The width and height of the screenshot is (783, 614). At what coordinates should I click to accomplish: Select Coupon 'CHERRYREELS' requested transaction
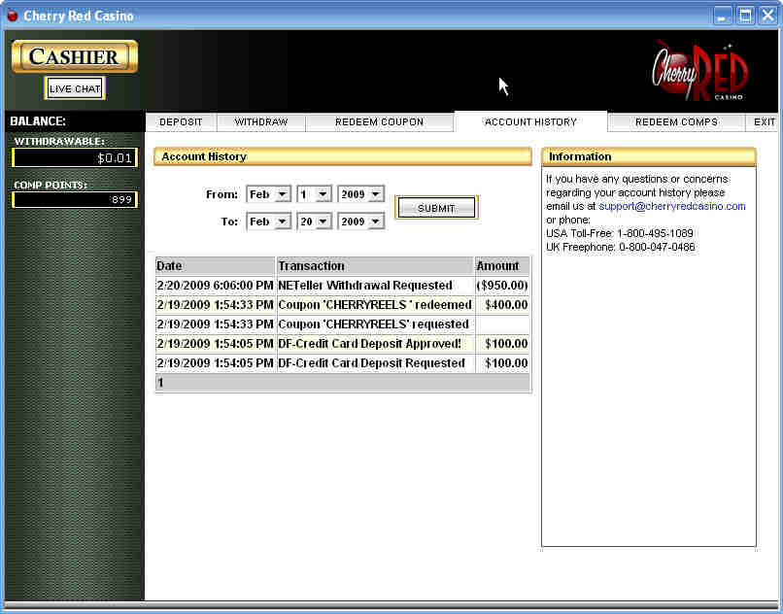[x=373, y=324]
